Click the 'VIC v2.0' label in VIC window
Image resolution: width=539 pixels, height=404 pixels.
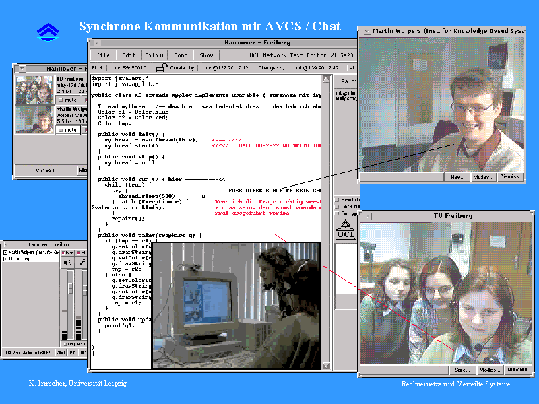45,170
